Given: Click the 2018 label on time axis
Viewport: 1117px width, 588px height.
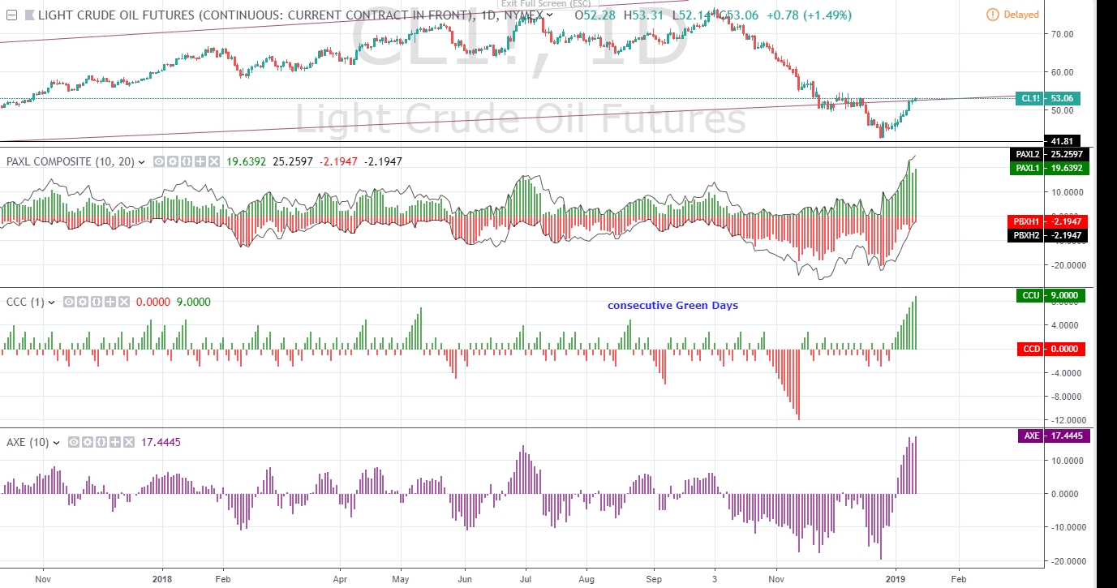Looking at the screenshot, I should (x=162, y=580).
